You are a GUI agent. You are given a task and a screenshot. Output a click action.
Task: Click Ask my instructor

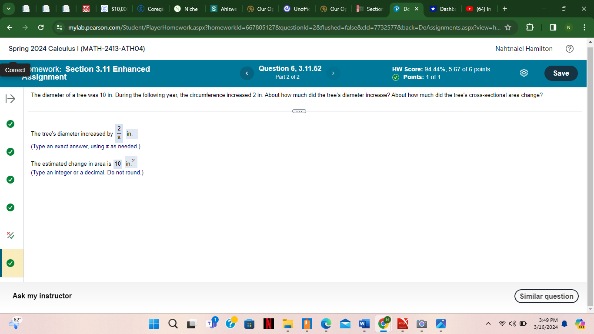coord(42,296)
